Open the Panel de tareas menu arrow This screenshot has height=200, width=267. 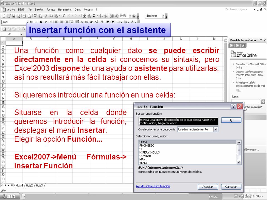[x=261, y=40]
